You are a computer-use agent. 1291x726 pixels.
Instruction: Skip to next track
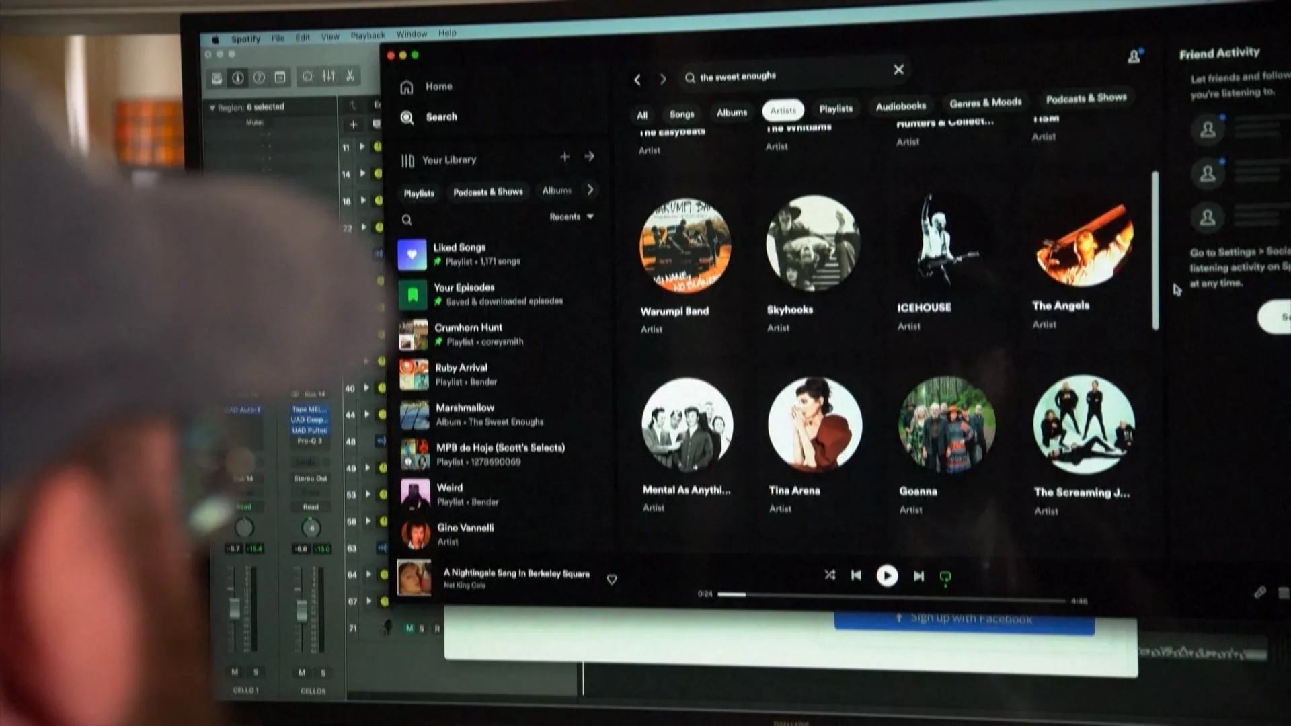click(x=918, y=576)
